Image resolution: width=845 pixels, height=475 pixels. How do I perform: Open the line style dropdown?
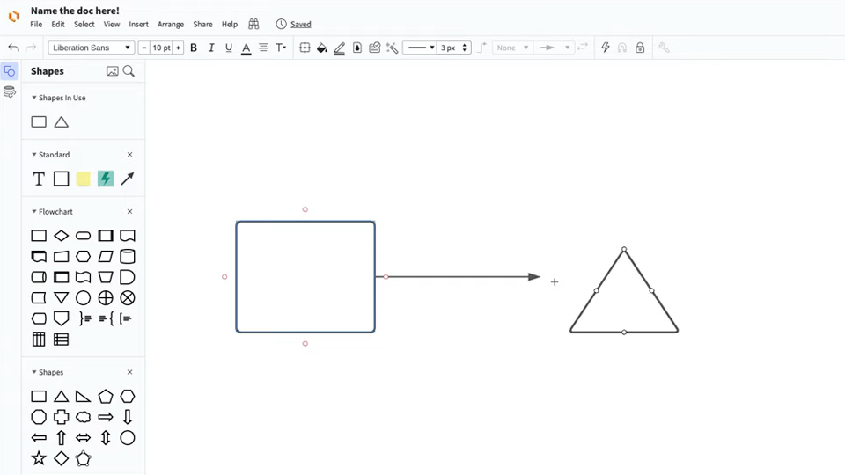point(419,47)
